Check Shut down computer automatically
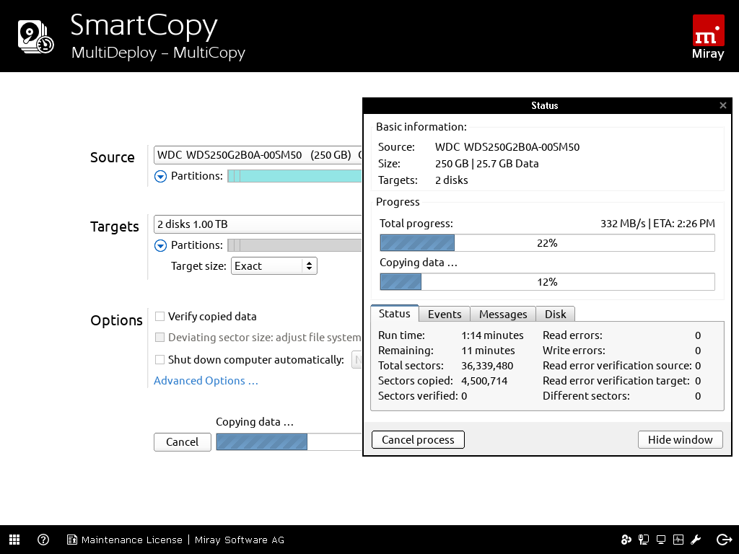 pos(160,359)
